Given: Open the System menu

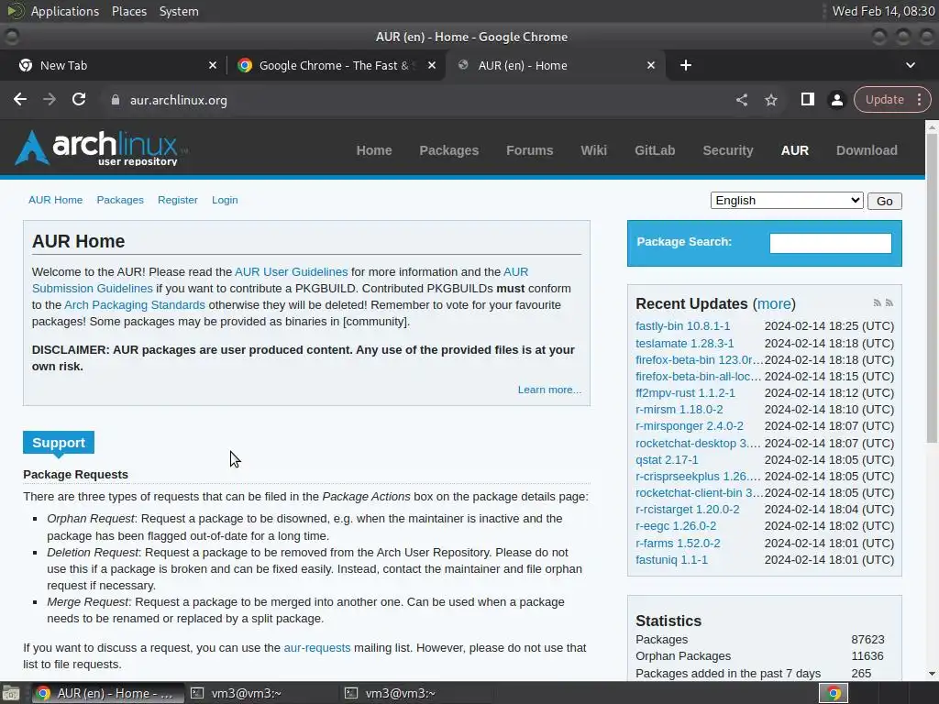Looking at the screenshot, I should (179, 11).
